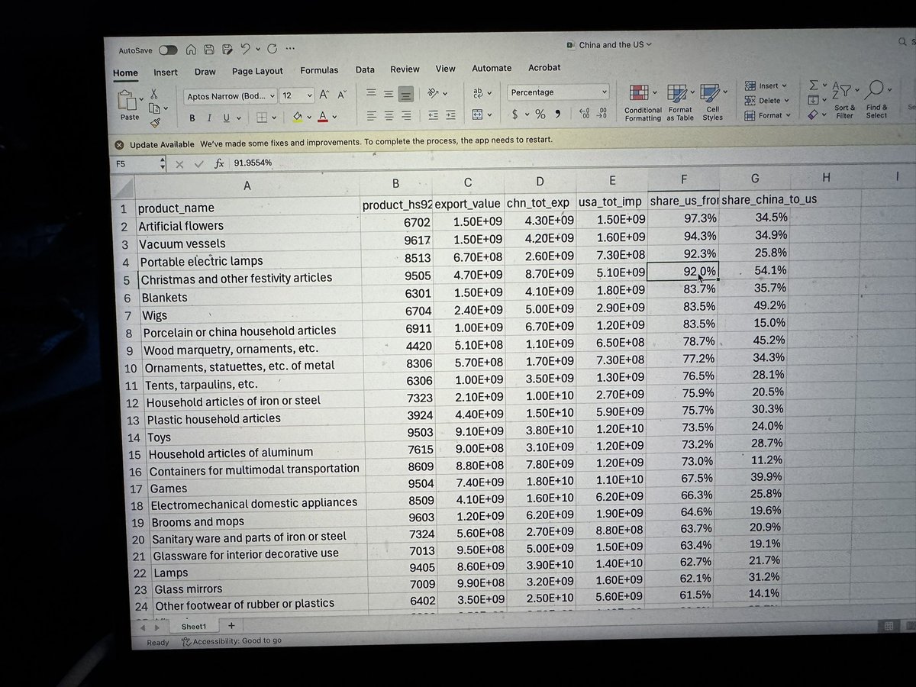Click Increase Indent icon
Image resolution: width=916 pixels, height=687 pixels.
450,115
